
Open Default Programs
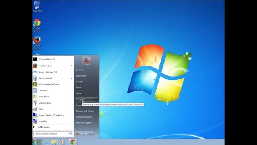(84, 117)
